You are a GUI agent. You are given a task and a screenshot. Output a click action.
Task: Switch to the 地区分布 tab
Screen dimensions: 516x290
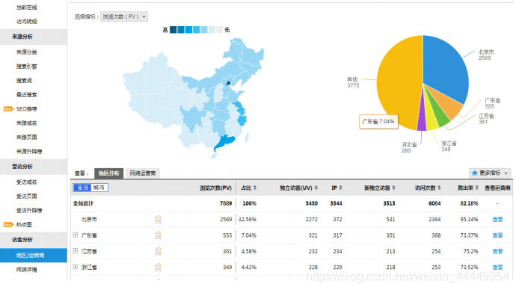109,173
